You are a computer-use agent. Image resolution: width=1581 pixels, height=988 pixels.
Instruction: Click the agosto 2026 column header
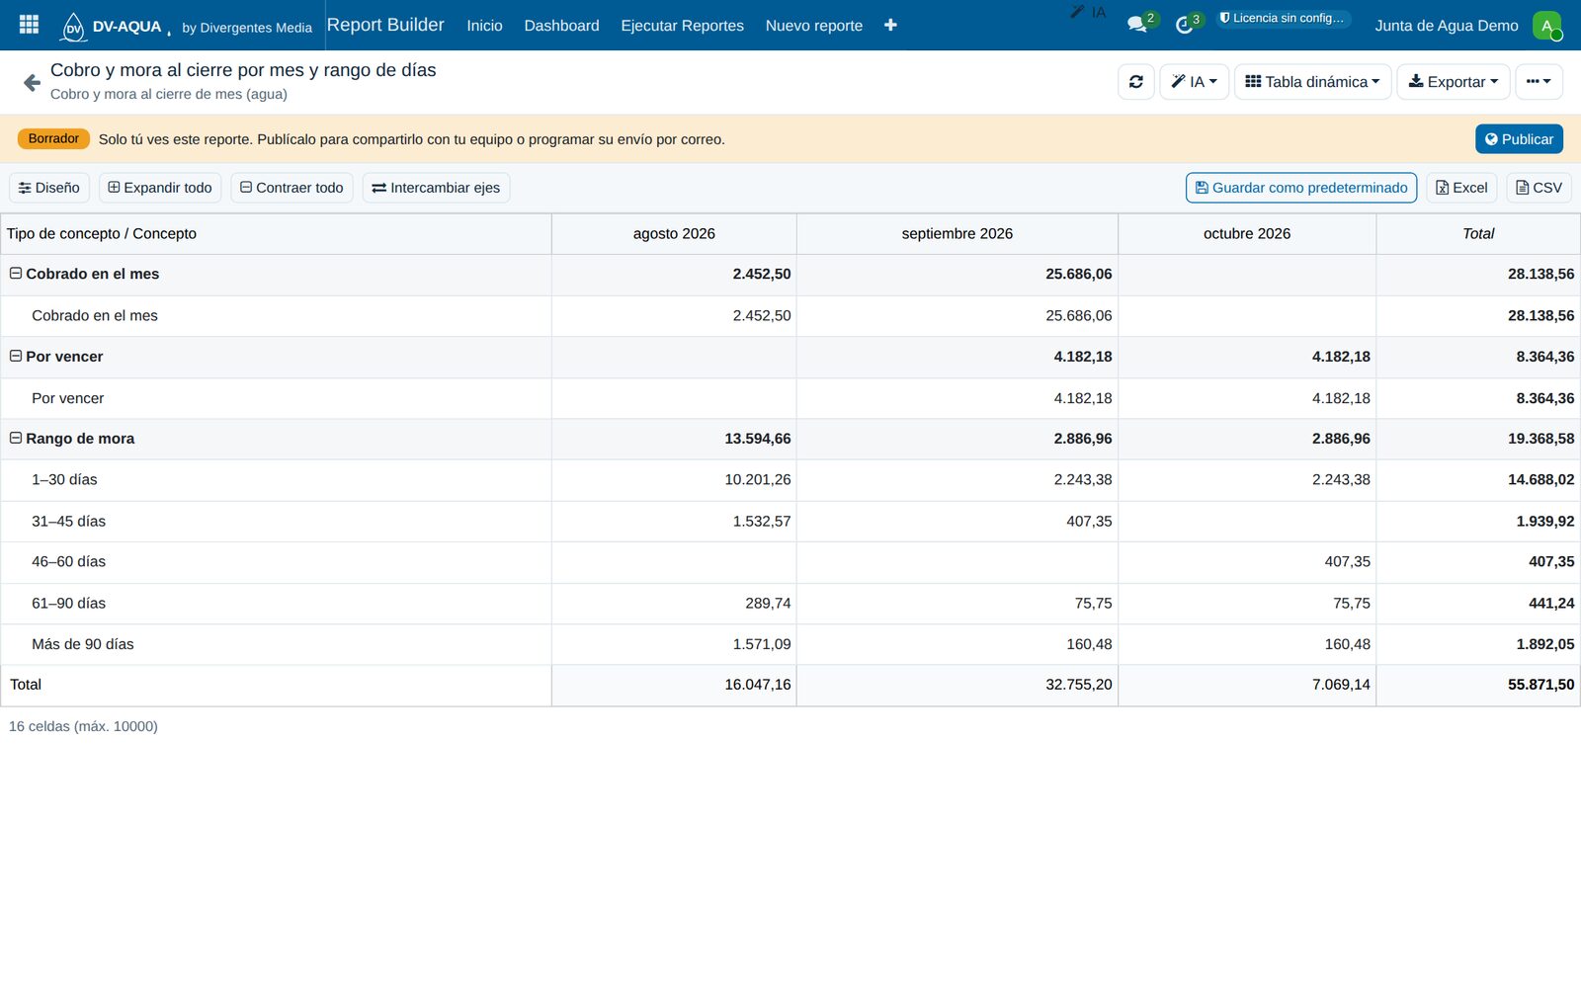click(x=674, y=234)
